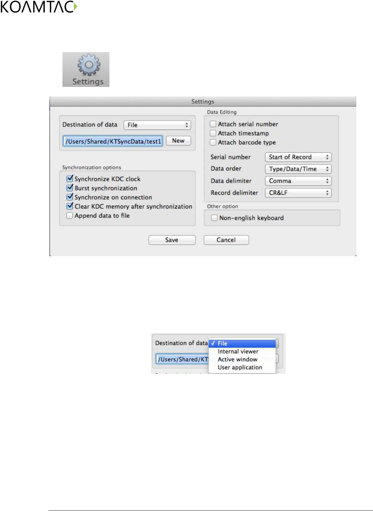
Task: Click the KOAMTAC logo
Action: pyautogui.click(x=39, y=7)
